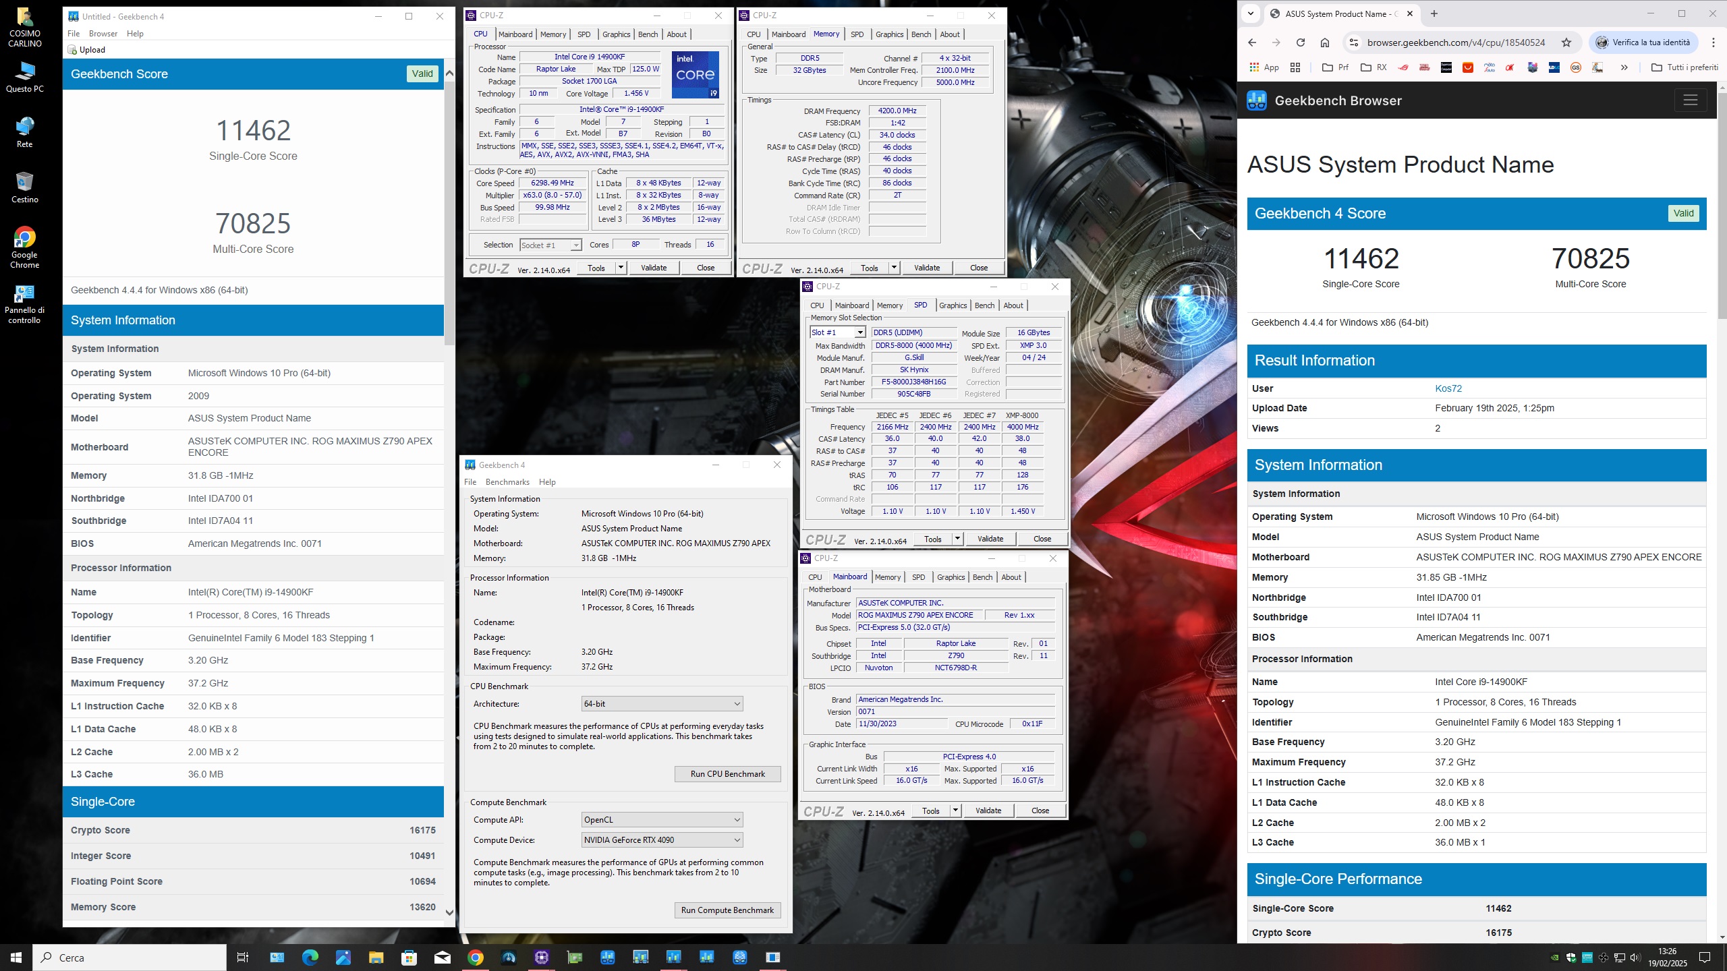The image size is (1727, 971).
Task: Click the Upload icon in the Geekbench 4 toolbar
Action: tap(73, 50)
